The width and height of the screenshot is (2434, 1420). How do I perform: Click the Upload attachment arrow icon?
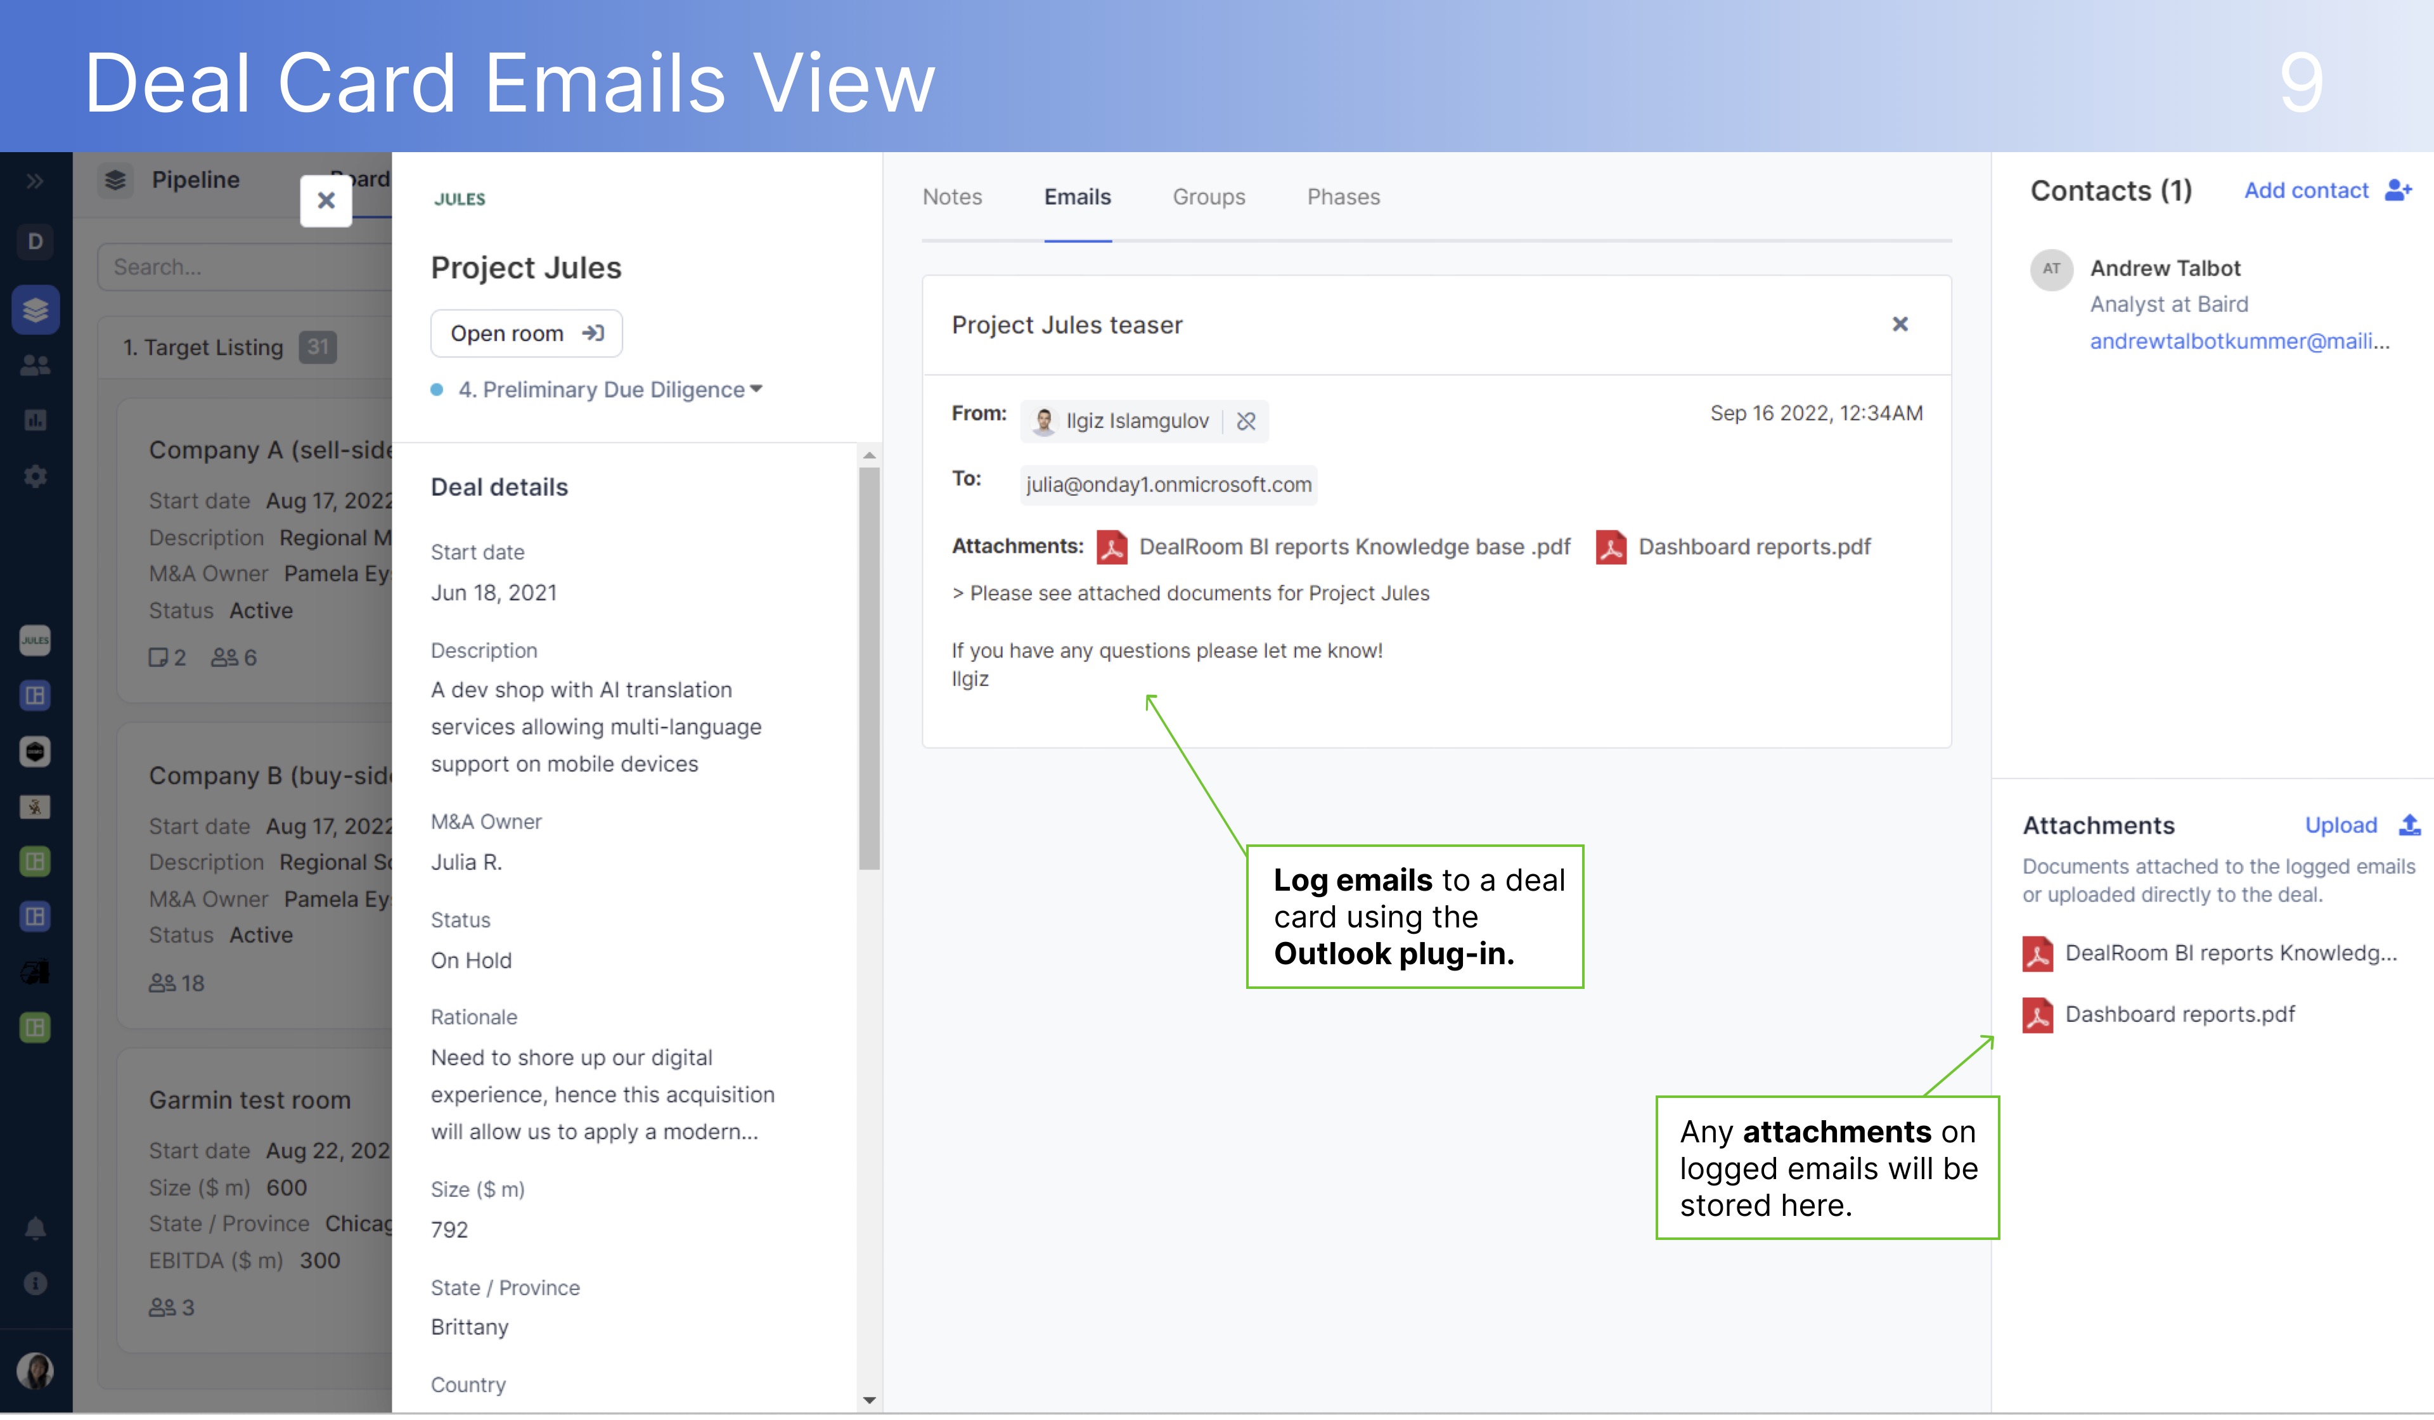(2409, 825)
